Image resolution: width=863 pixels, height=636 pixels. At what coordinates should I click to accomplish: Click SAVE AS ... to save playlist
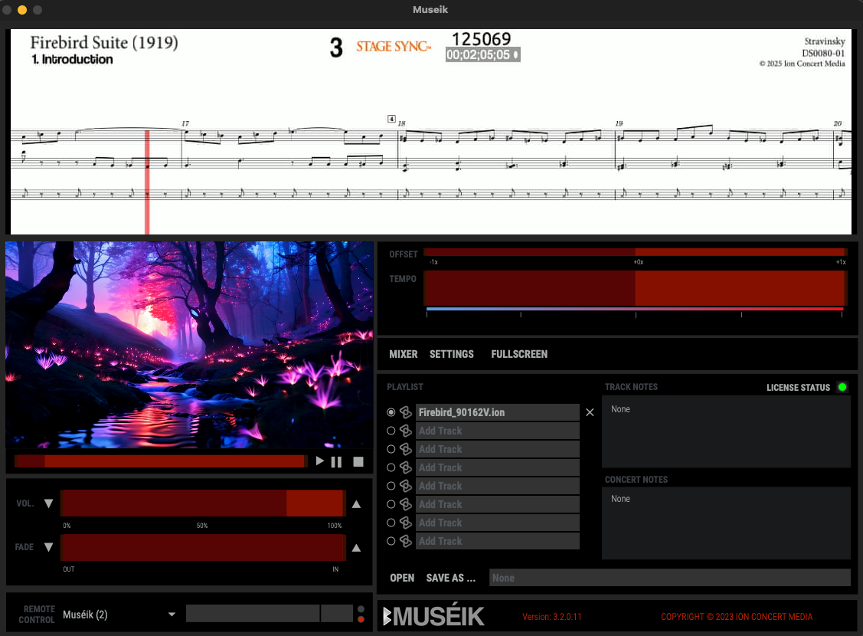click(450, 578)
